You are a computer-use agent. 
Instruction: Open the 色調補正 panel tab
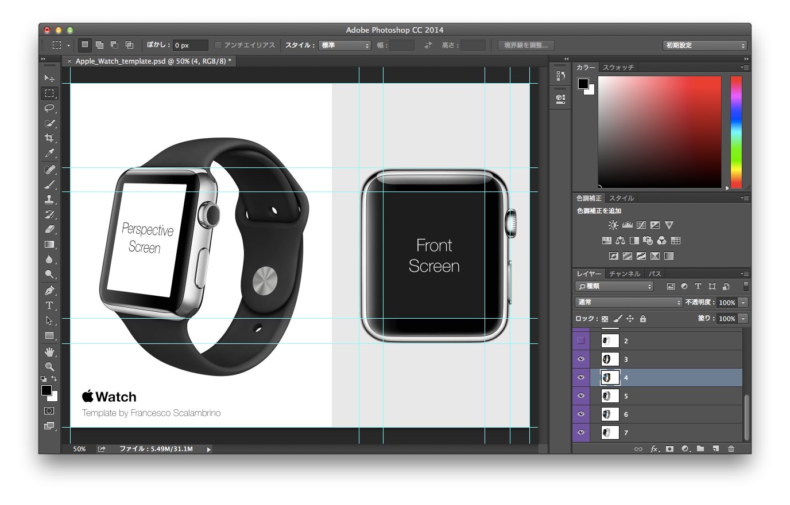[589, 198]
